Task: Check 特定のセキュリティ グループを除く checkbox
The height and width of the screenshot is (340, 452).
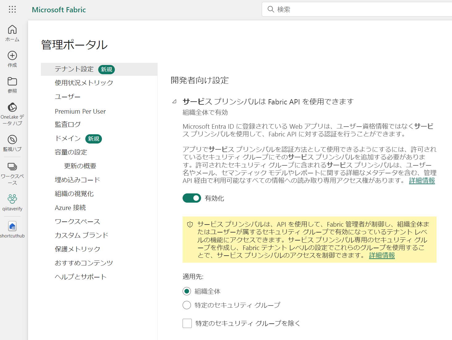Action: [x=187, y=323]
